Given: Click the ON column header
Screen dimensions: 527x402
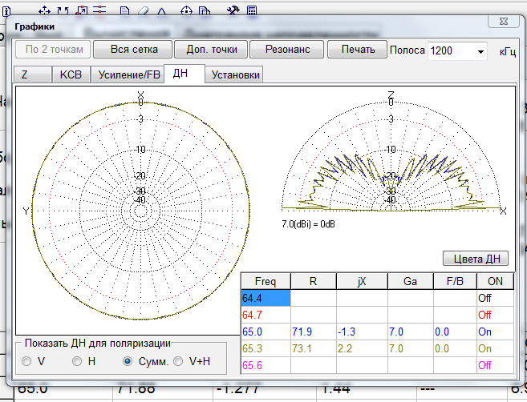Looking at the screenshot, I should coord(495,281).
